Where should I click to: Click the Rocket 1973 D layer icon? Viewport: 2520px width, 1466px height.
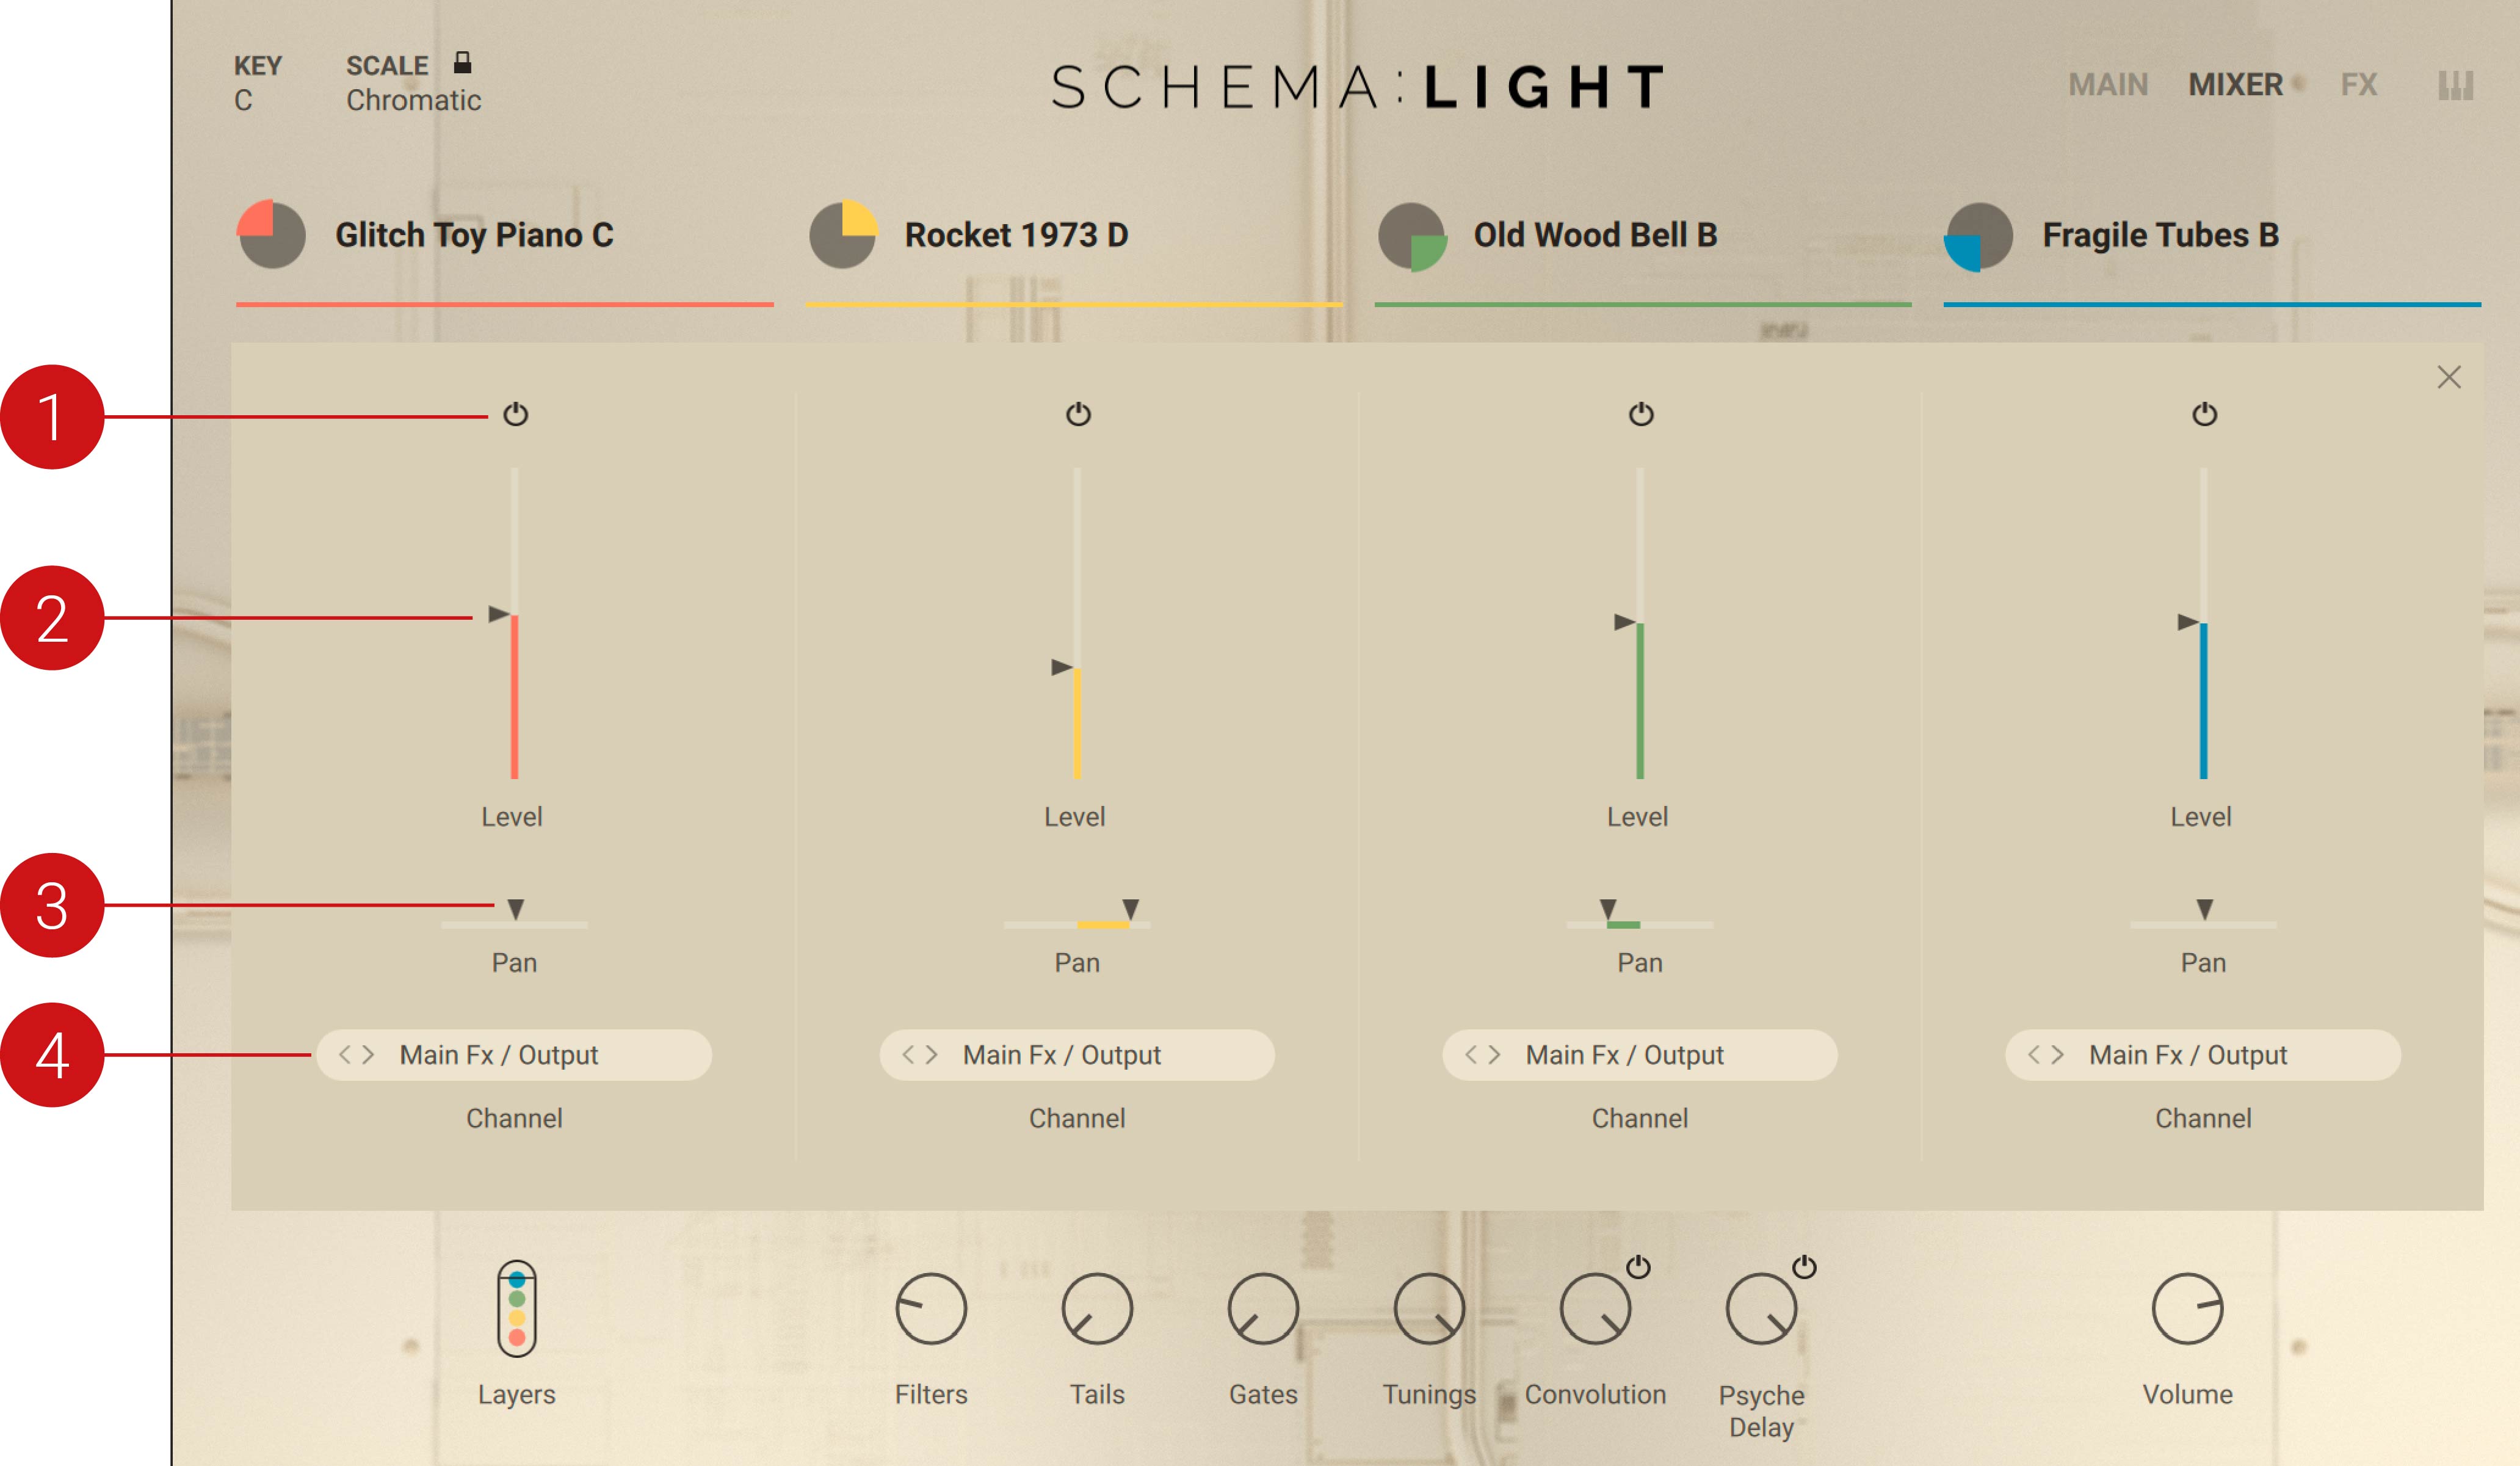[x=842, y=235]
